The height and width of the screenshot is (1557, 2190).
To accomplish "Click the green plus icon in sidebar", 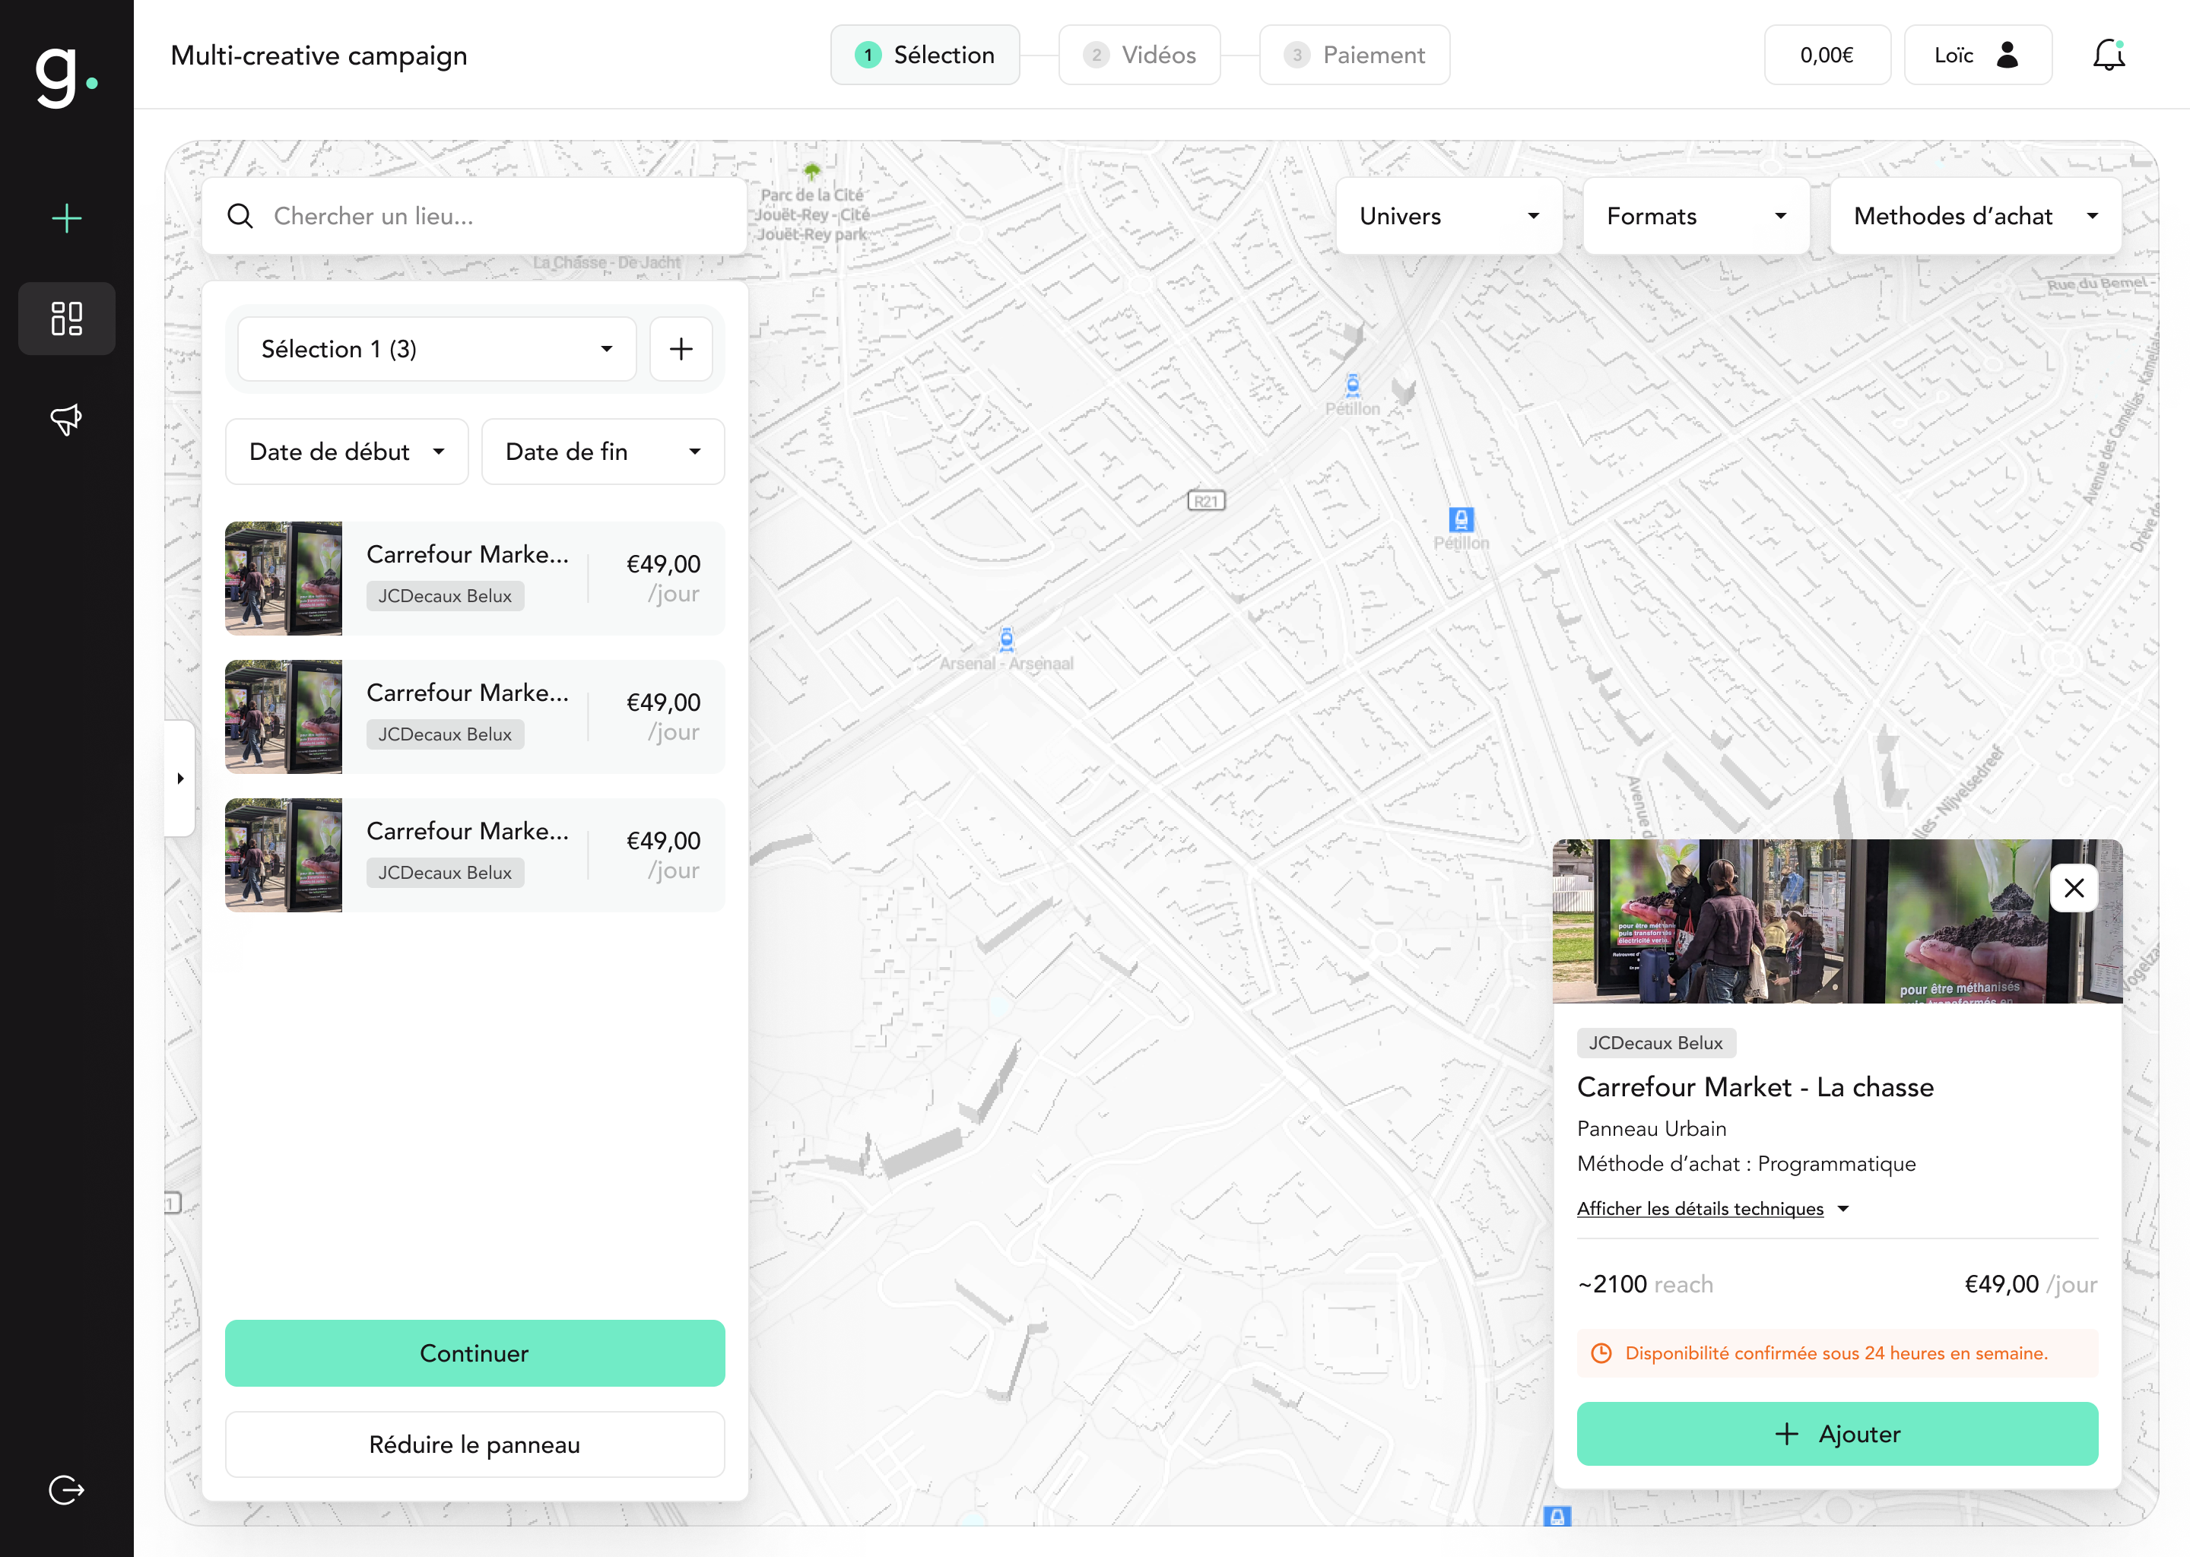I will pyautogui.click(x=66, y=219).
